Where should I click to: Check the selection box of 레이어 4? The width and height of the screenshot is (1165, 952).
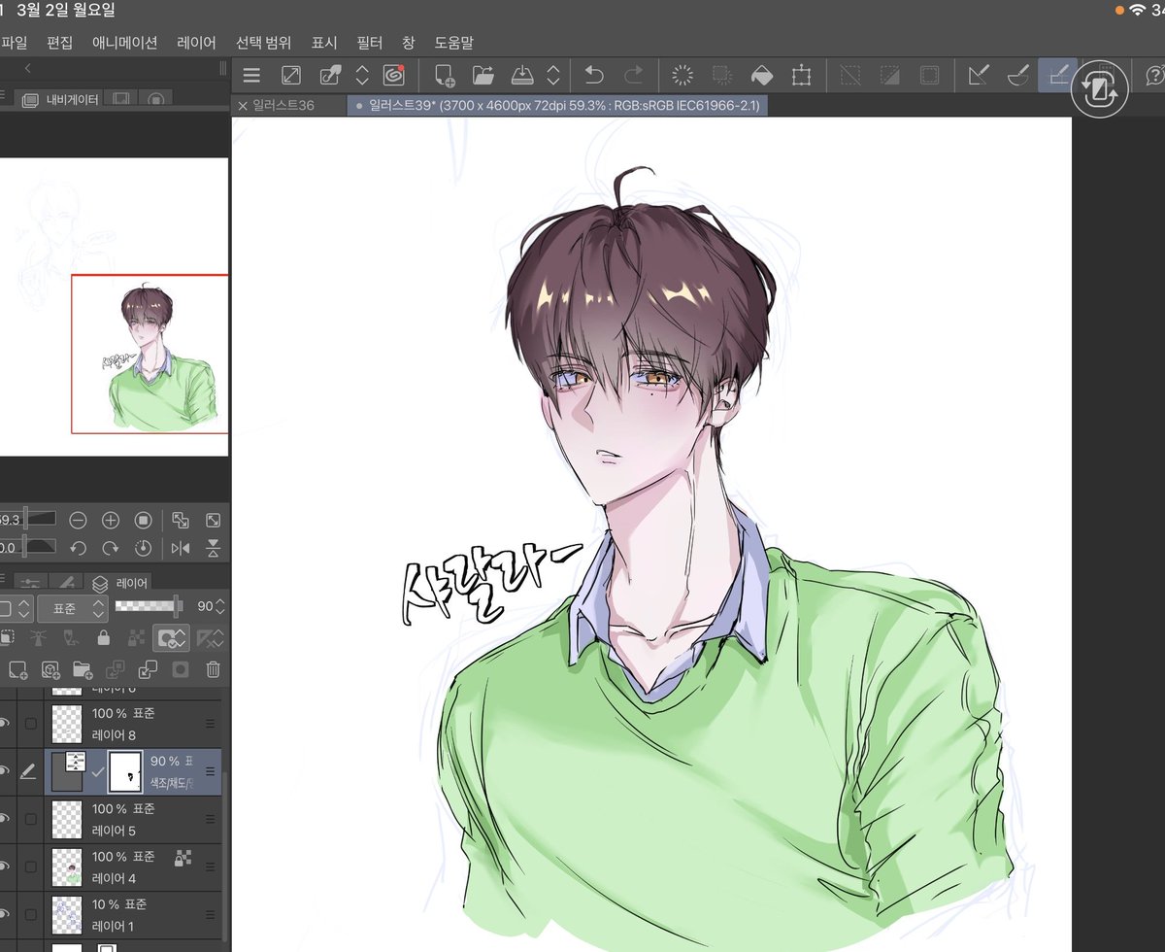point(31,867)
